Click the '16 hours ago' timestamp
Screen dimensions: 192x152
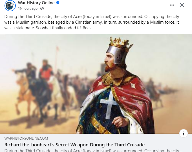28,8
